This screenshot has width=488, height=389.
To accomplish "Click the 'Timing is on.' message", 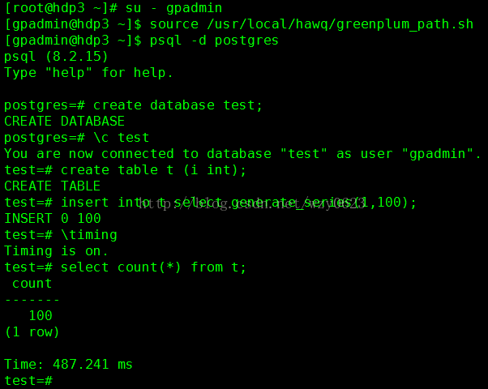I will 56,251.
